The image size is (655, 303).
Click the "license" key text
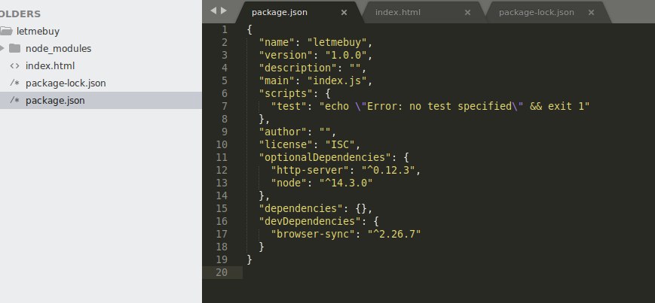tap(286, 144)
